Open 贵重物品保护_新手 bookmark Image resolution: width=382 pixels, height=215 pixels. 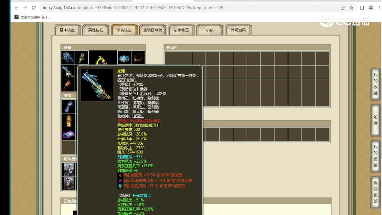(x=33, y=17)
